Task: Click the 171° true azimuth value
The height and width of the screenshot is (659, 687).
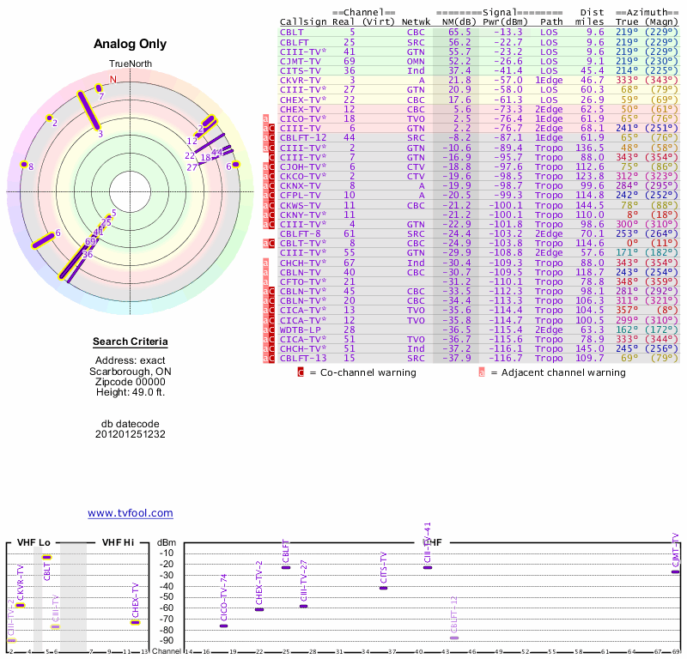Action: (627, 253)
